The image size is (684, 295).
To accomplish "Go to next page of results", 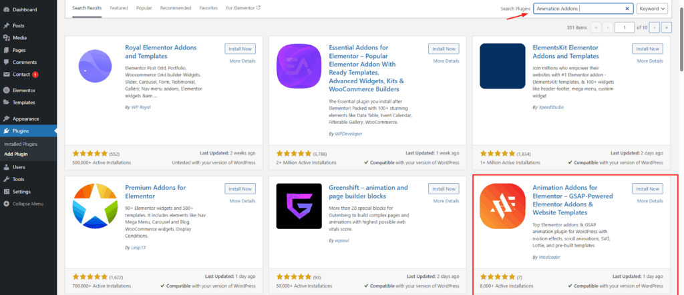I will point(653,27).
